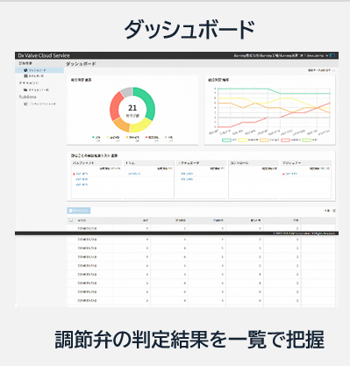The width and height of the screenshot is (350, 366).
Task: Click the トリム column header in the parts panel
Action: (149, 163)
